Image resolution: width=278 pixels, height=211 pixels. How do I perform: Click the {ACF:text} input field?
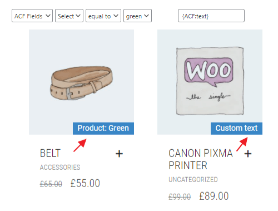(x=211, y=16)
